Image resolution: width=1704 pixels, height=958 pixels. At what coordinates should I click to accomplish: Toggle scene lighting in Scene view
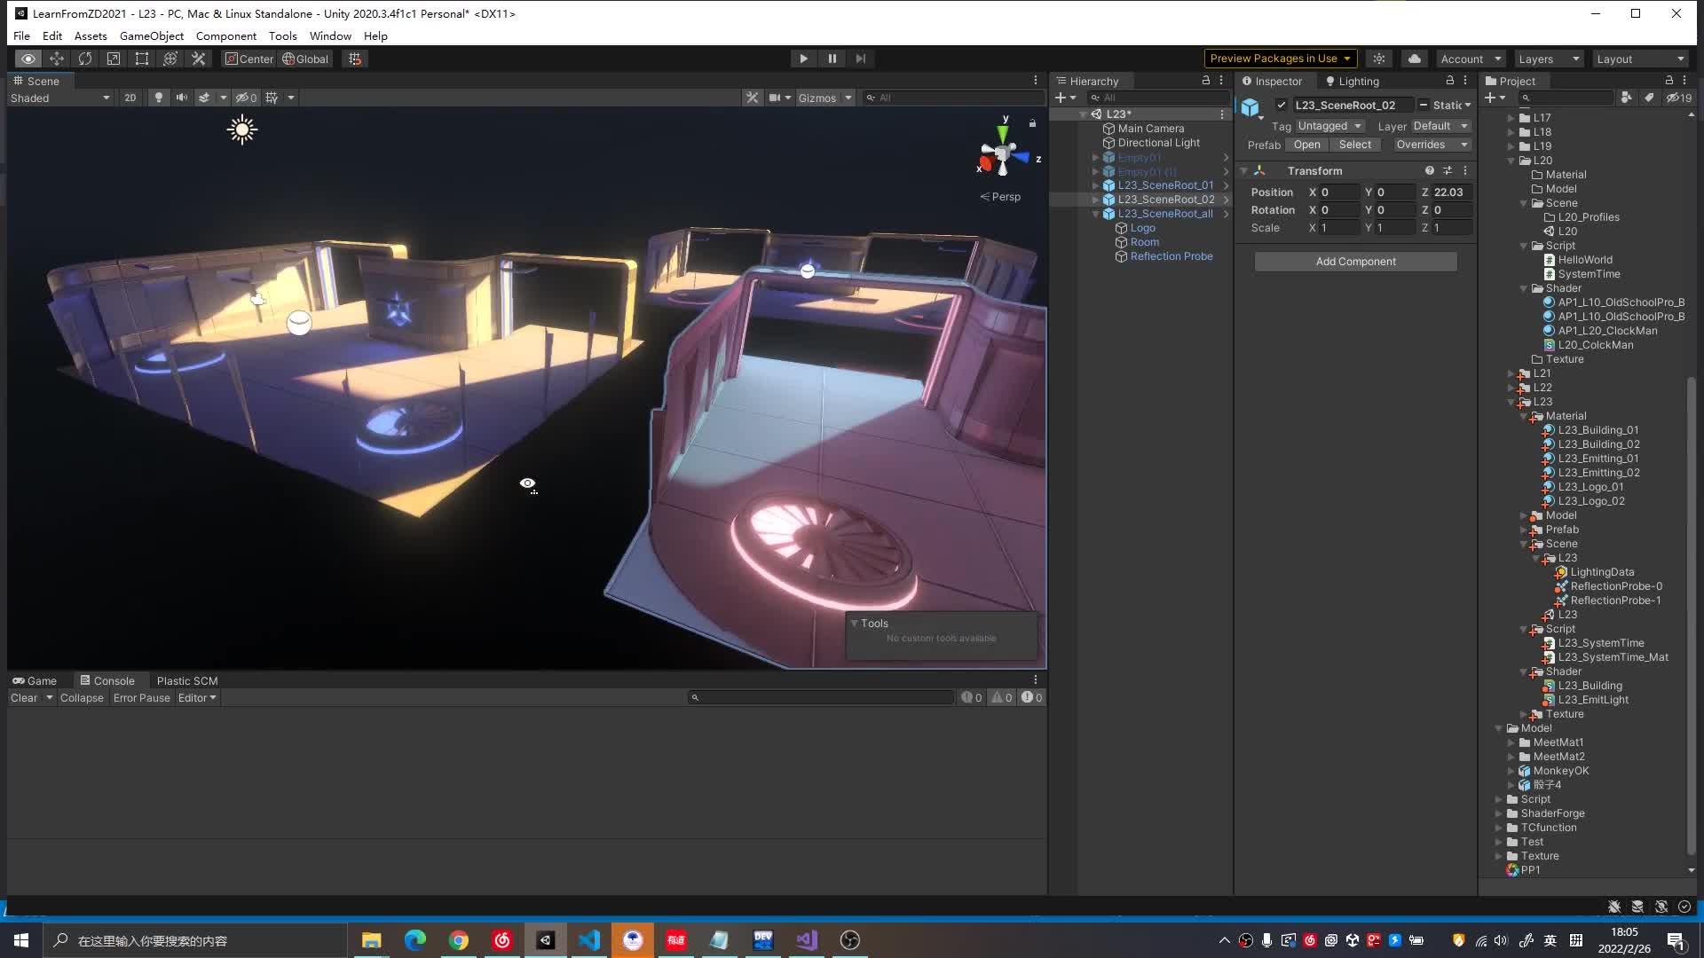158,98
